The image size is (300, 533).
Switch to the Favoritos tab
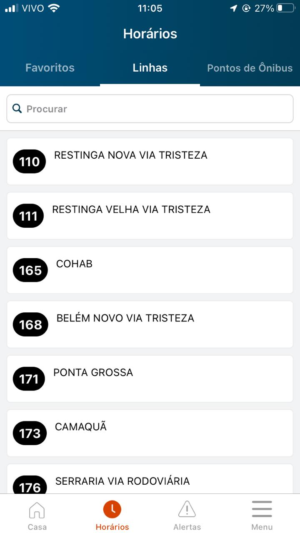click(x=50, y=68)
